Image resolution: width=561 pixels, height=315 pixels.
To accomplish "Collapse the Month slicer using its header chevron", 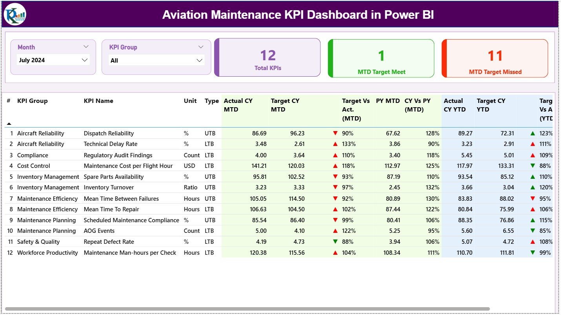I will click(x=87, y=47).
